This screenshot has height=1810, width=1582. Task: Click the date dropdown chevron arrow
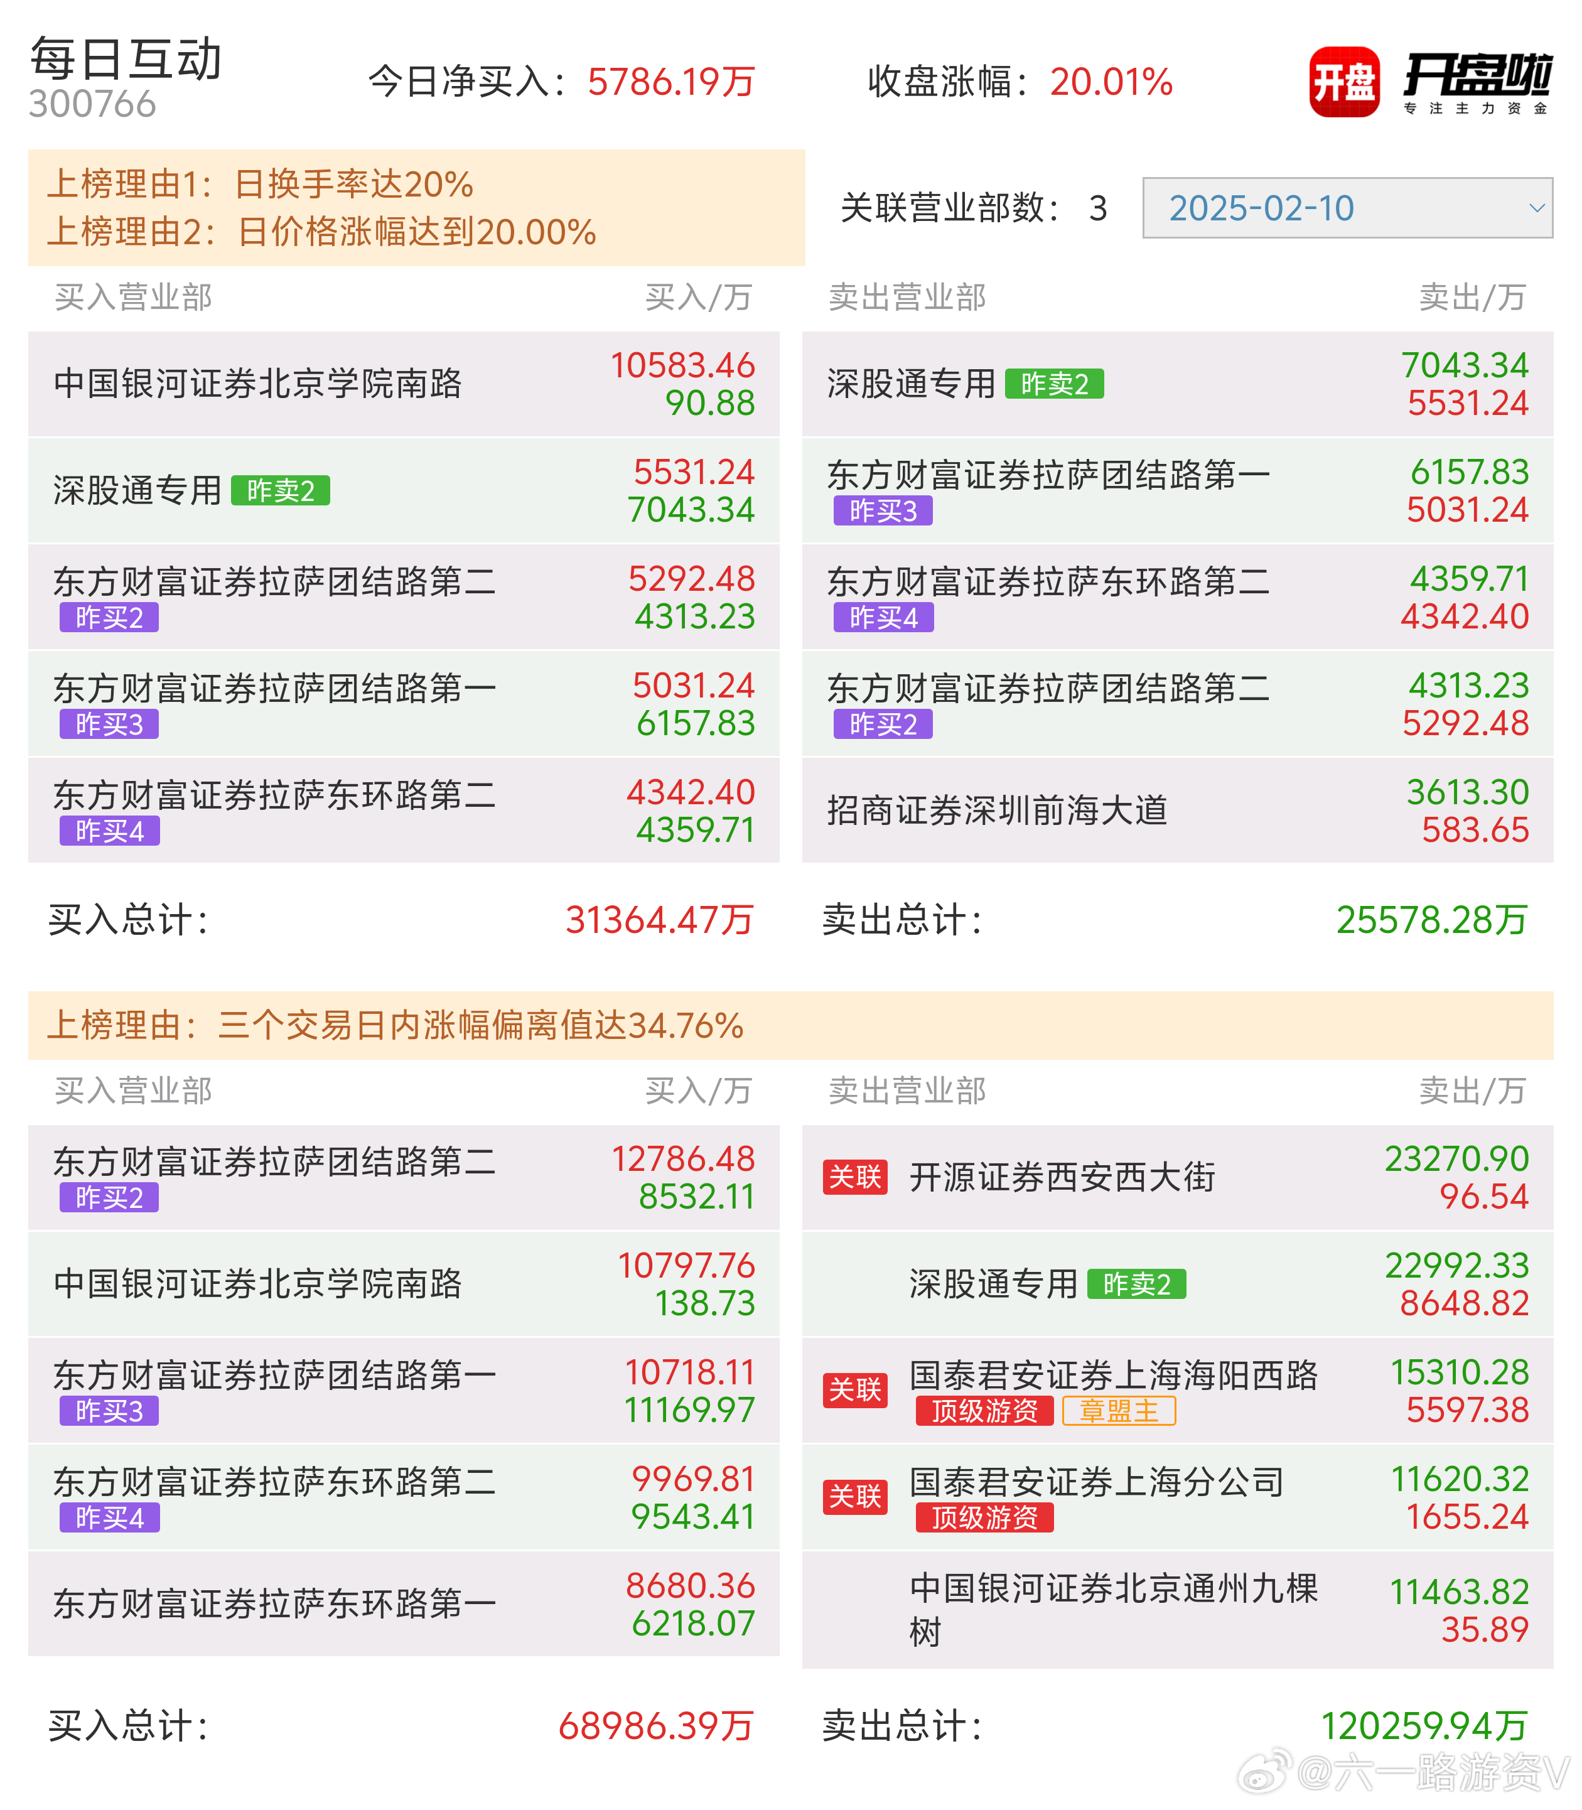pyautogui.click(x=1536, y=208)
